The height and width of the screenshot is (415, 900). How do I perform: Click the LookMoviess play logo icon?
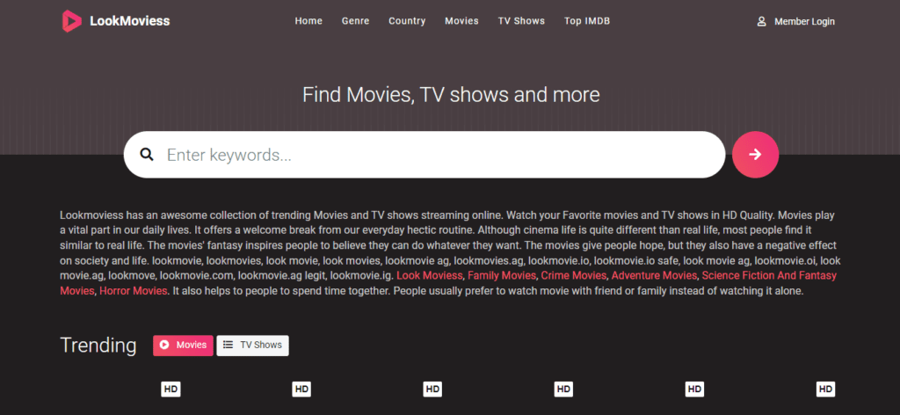point(72,21)
